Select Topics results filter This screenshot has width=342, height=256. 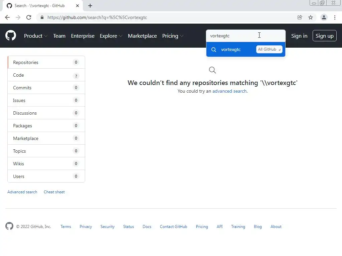pyautogui.click(x=46, y=151)
